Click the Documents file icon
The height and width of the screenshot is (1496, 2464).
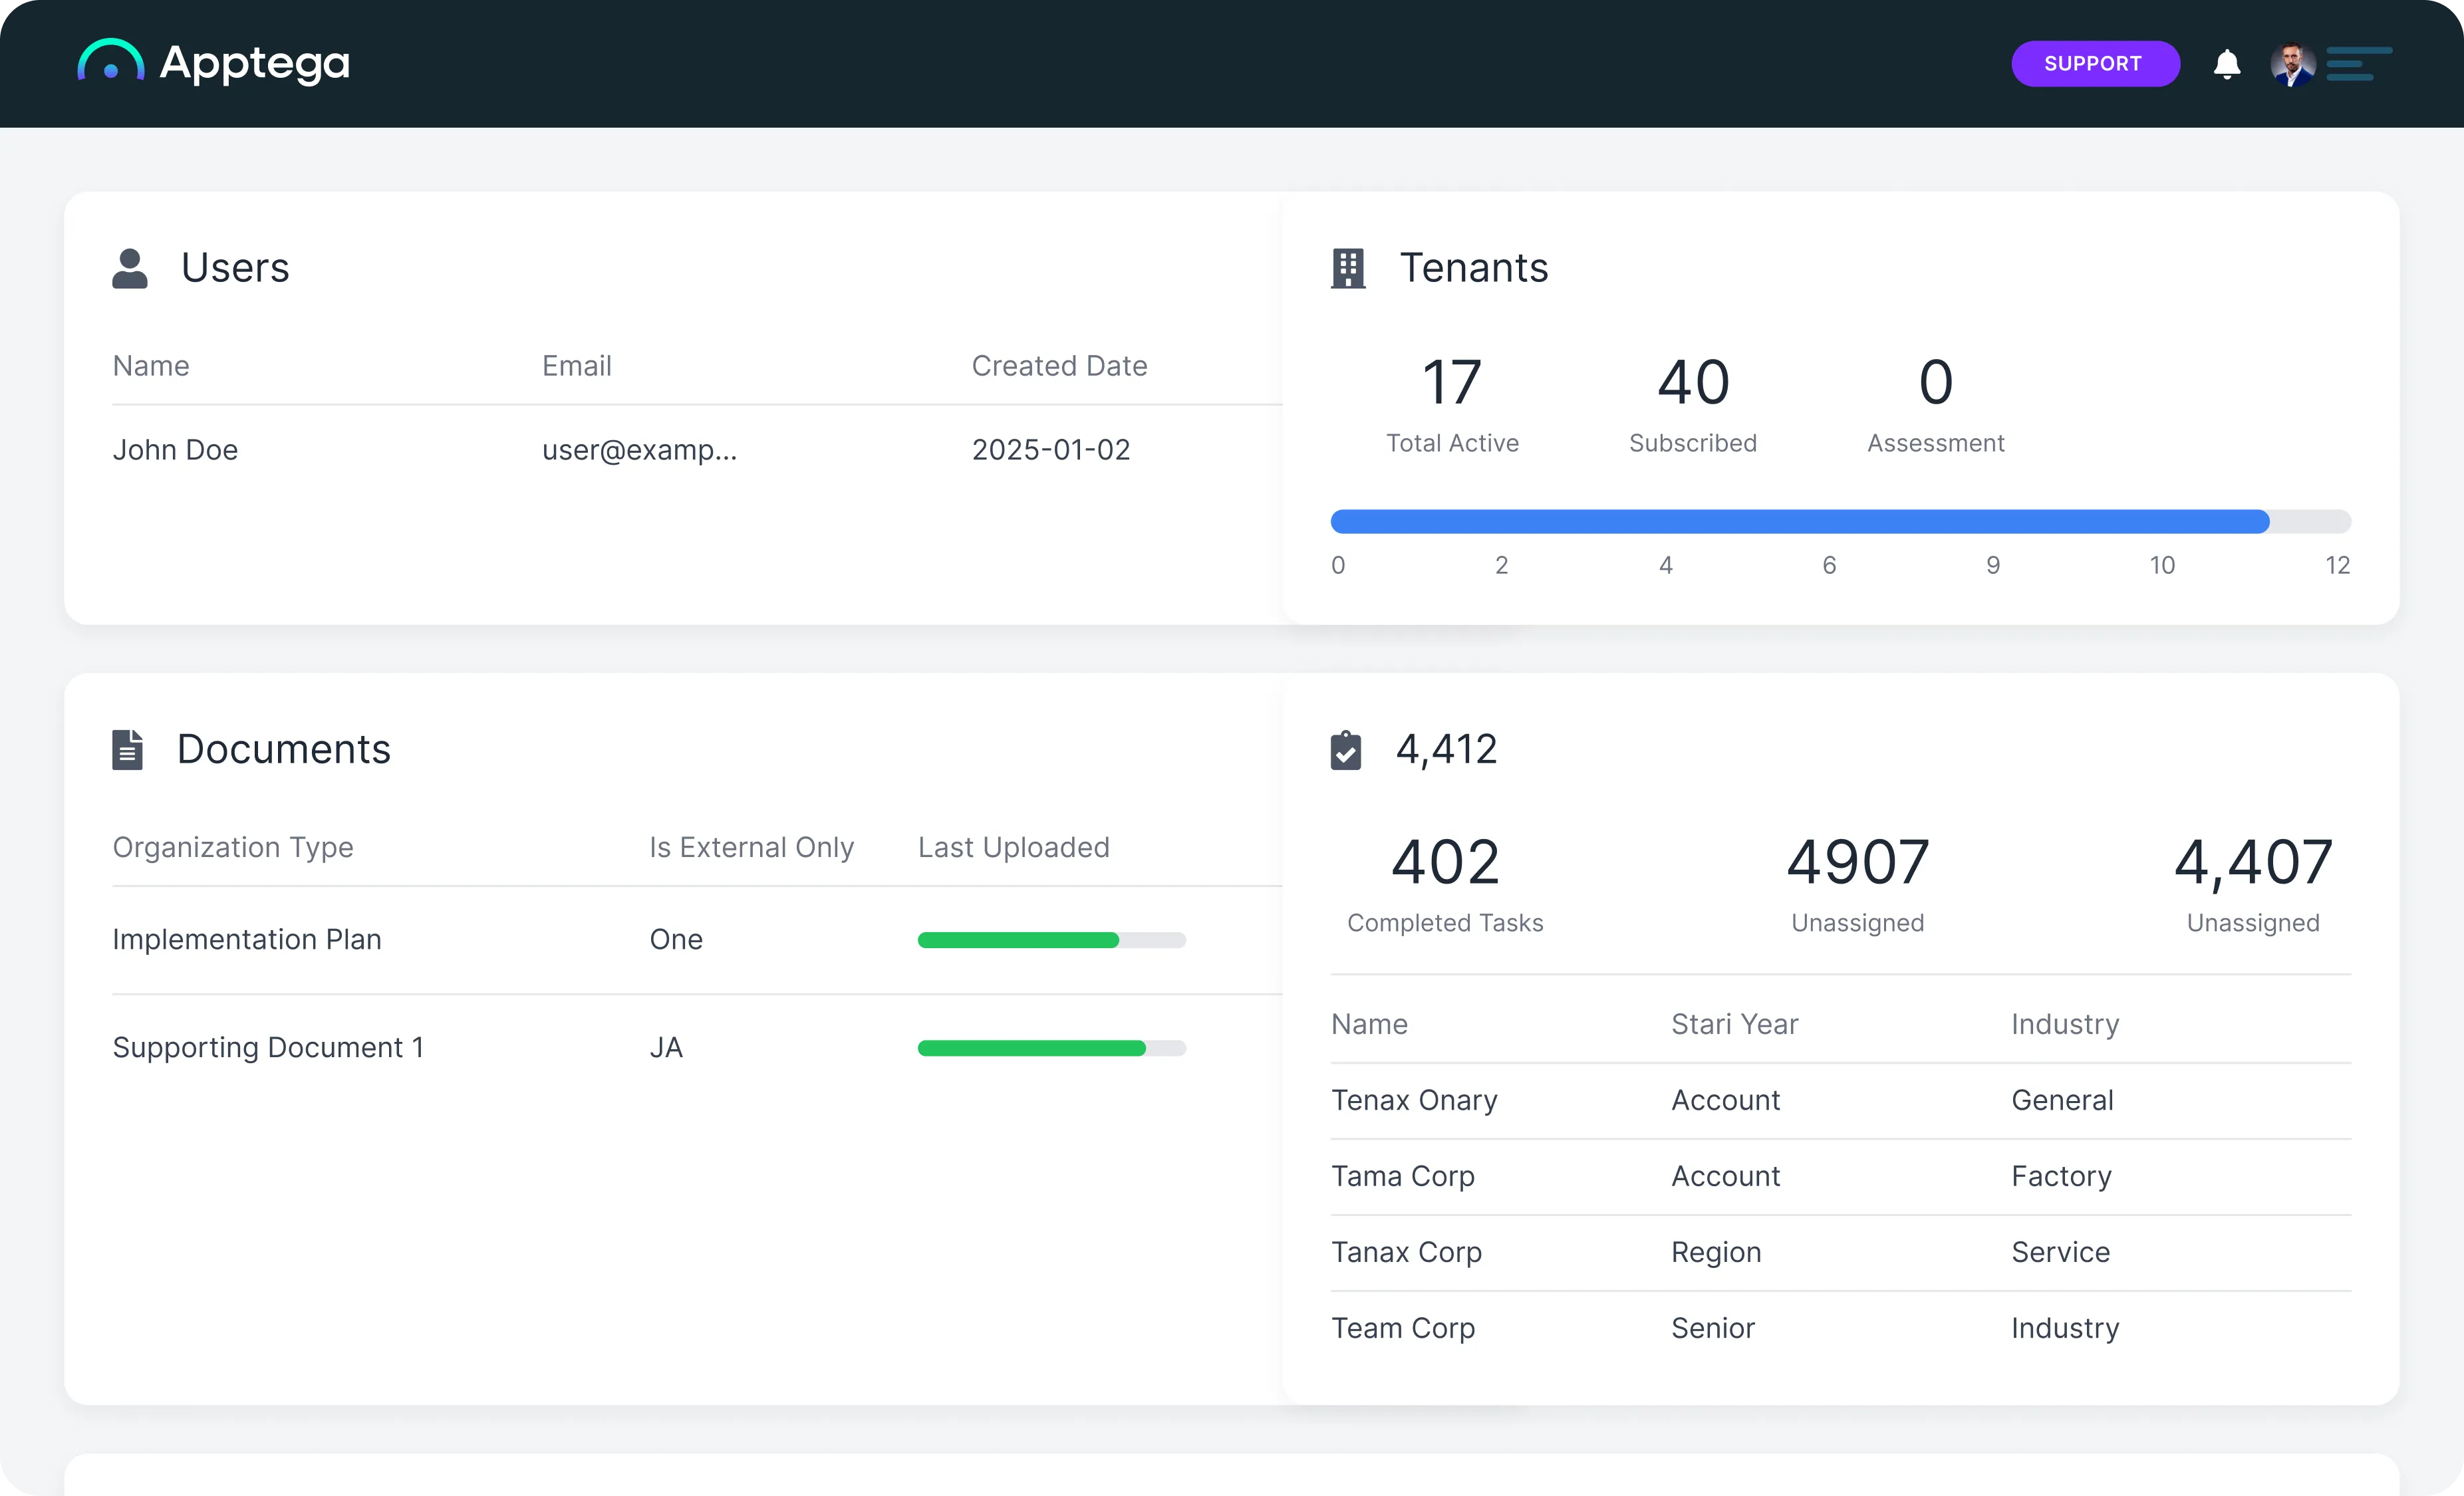point(127,750)
